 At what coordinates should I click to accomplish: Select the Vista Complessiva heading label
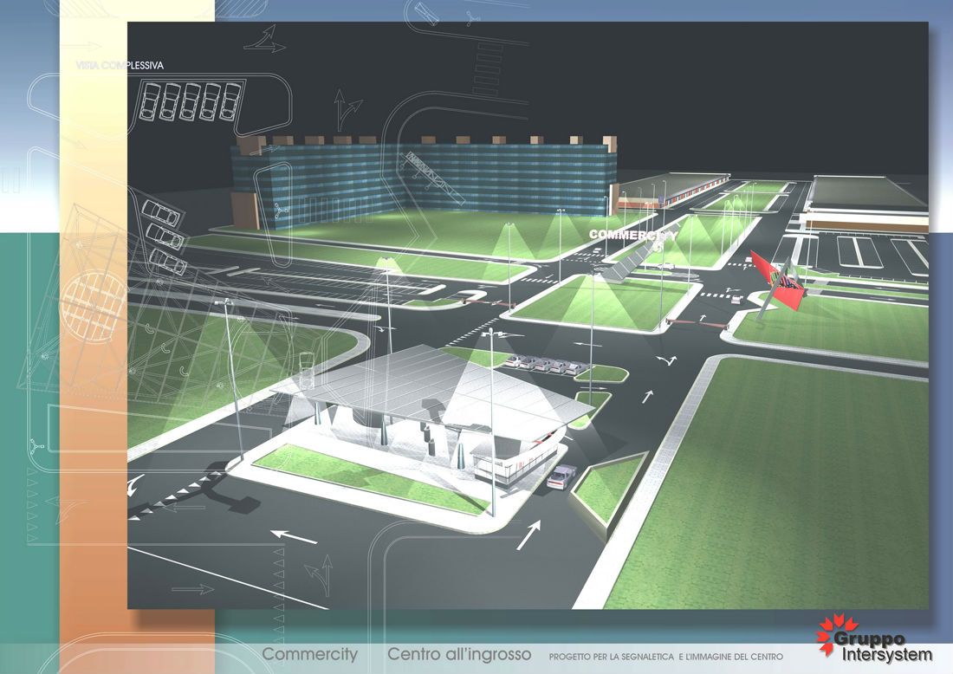[x=120, y=65]
